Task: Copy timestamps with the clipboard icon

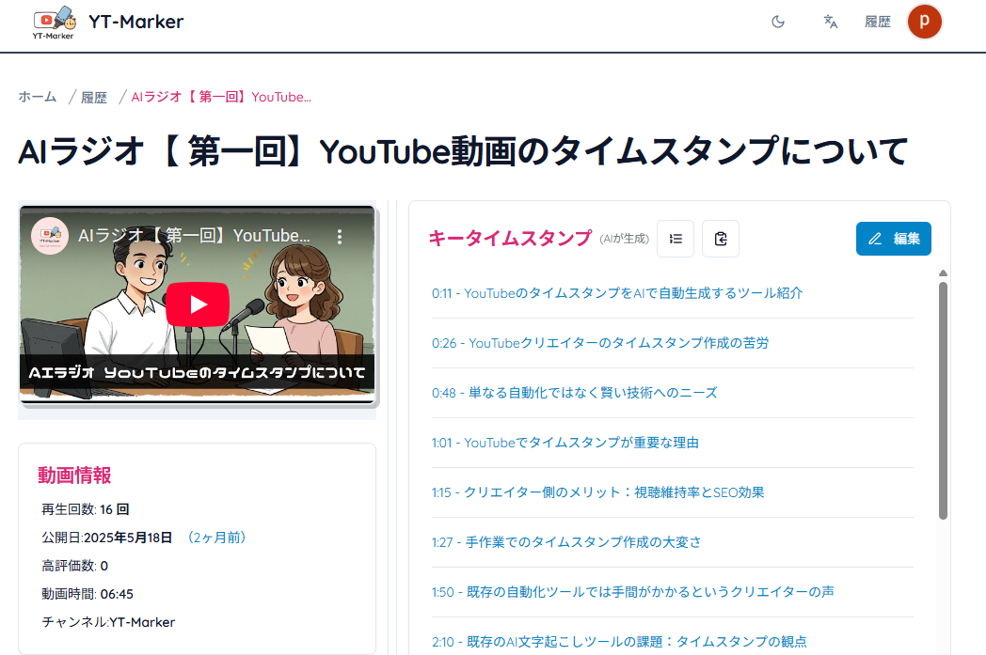Action: click(x=721, y=239)
